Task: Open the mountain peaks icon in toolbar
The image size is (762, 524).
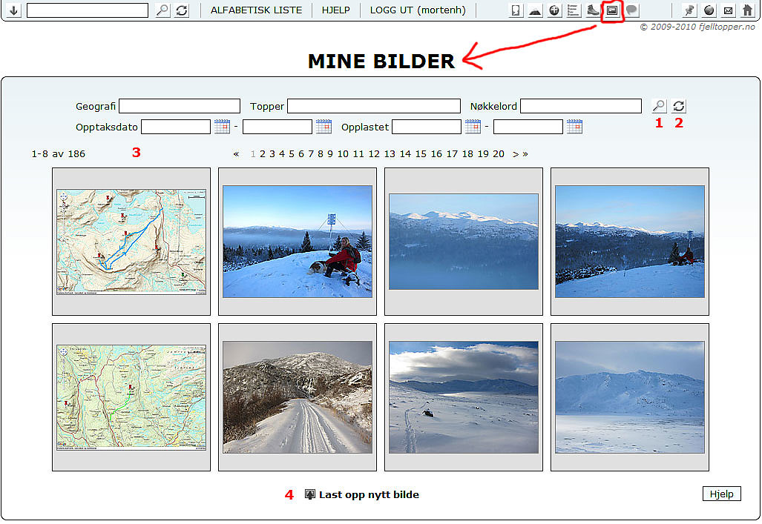Action: pos(535,10)
